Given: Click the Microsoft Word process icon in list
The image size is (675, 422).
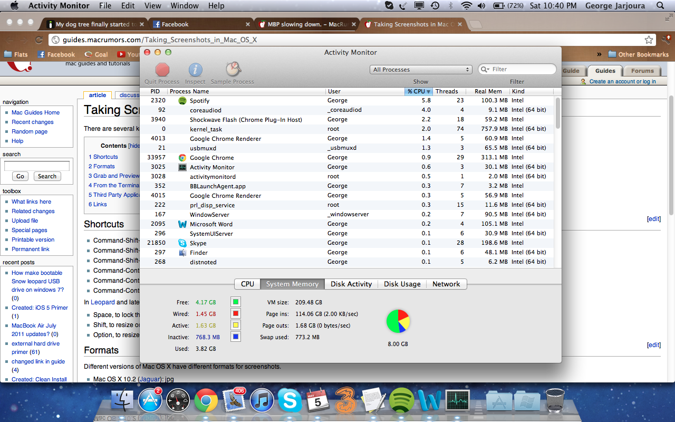Looking at the screenshot, I should [x=182, y=224].
